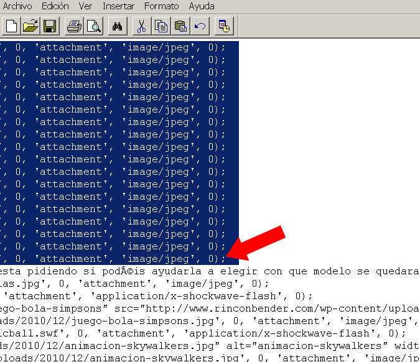Create a new document with the toolbar

[12, 26]
